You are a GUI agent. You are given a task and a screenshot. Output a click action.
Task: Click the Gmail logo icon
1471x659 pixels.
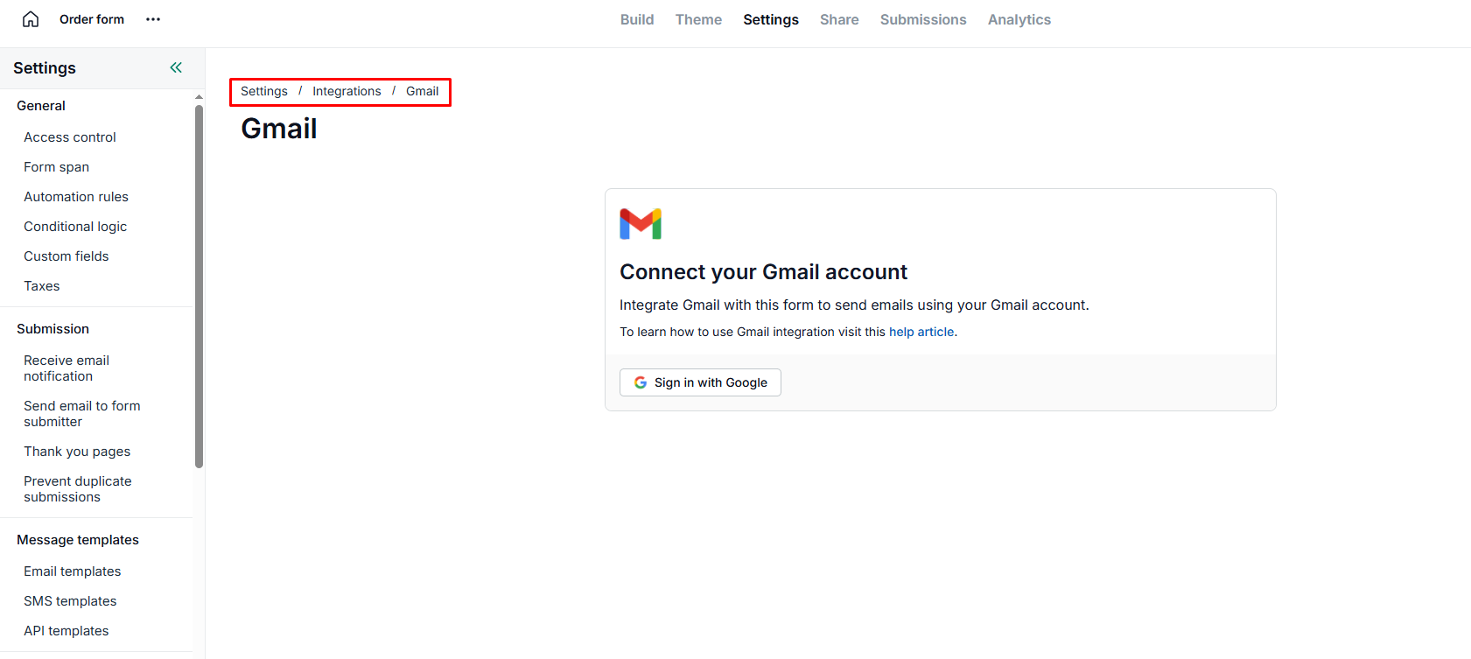tap(641, 224)
